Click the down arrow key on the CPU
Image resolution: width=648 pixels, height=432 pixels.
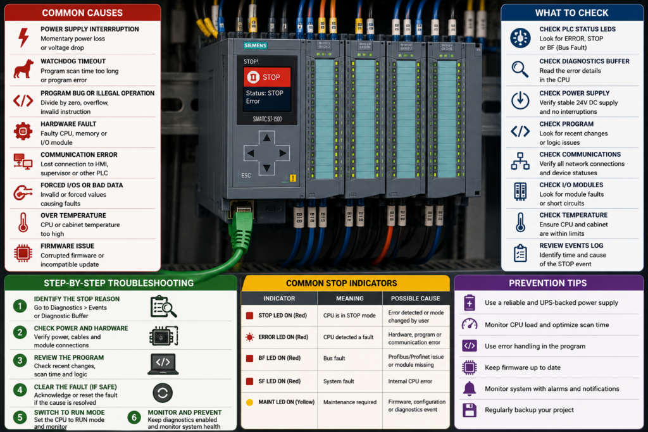click(267, 168)
